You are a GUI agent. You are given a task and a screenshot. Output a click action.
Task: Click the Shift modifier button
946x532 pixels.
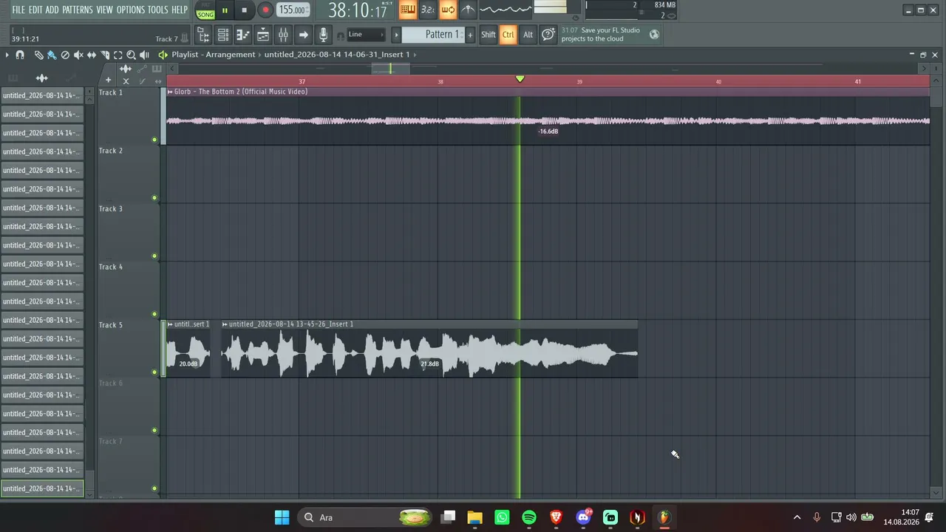489,35
